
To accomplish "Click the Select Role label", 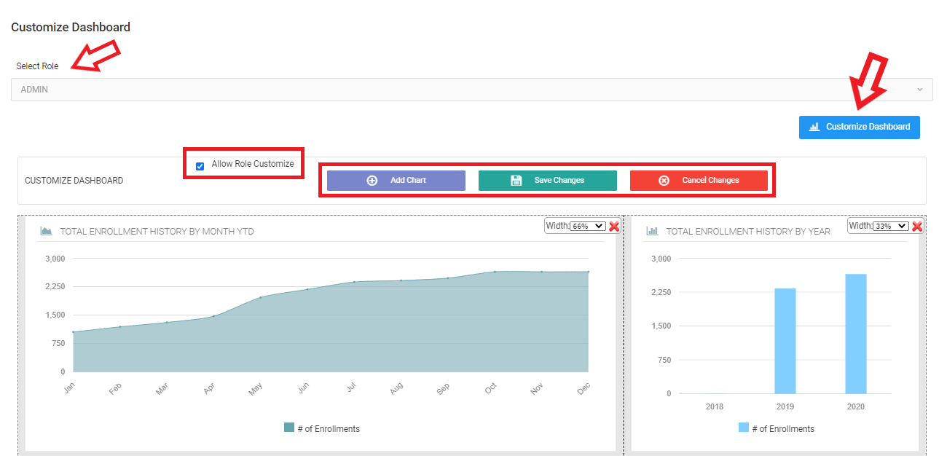I will (37, 66).
